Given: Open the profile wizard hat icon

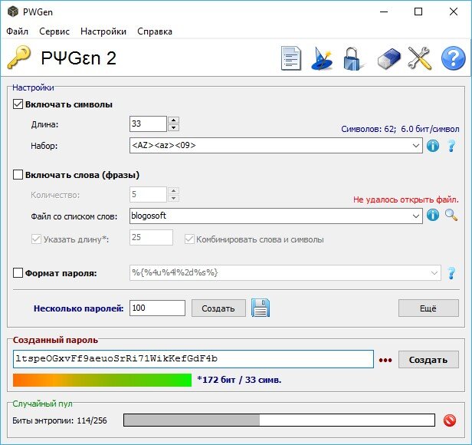Looking at the screenshot, I should coord(322,59).
